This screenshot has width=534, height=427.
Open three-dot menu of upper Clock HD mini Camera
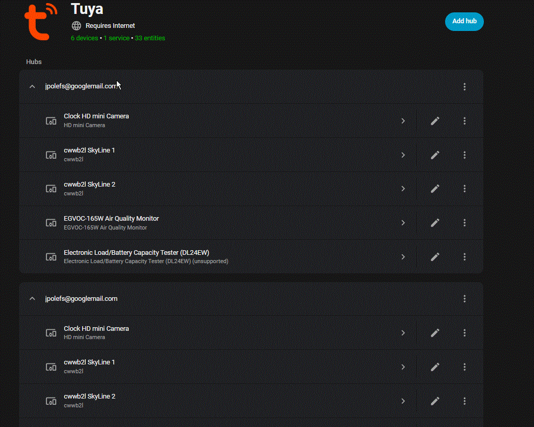pos(465,121)
